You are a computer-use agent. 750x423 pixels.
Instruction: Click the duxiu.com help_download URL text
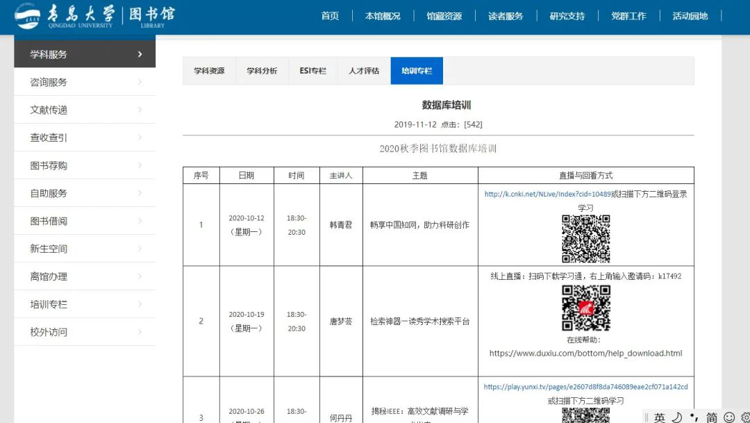(x=585, y=353)
